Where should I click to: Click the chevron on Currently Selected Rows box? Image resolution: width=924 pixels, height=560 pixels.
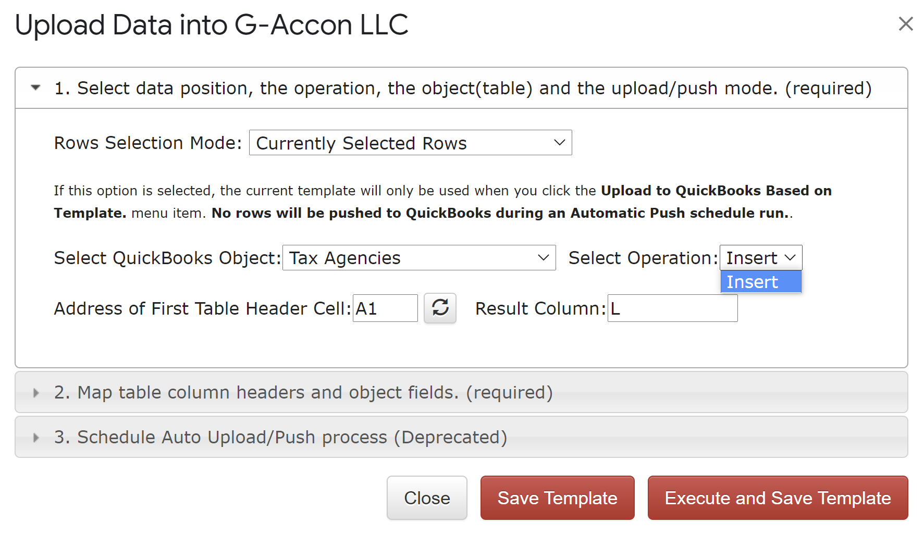[x=560, y=143]
